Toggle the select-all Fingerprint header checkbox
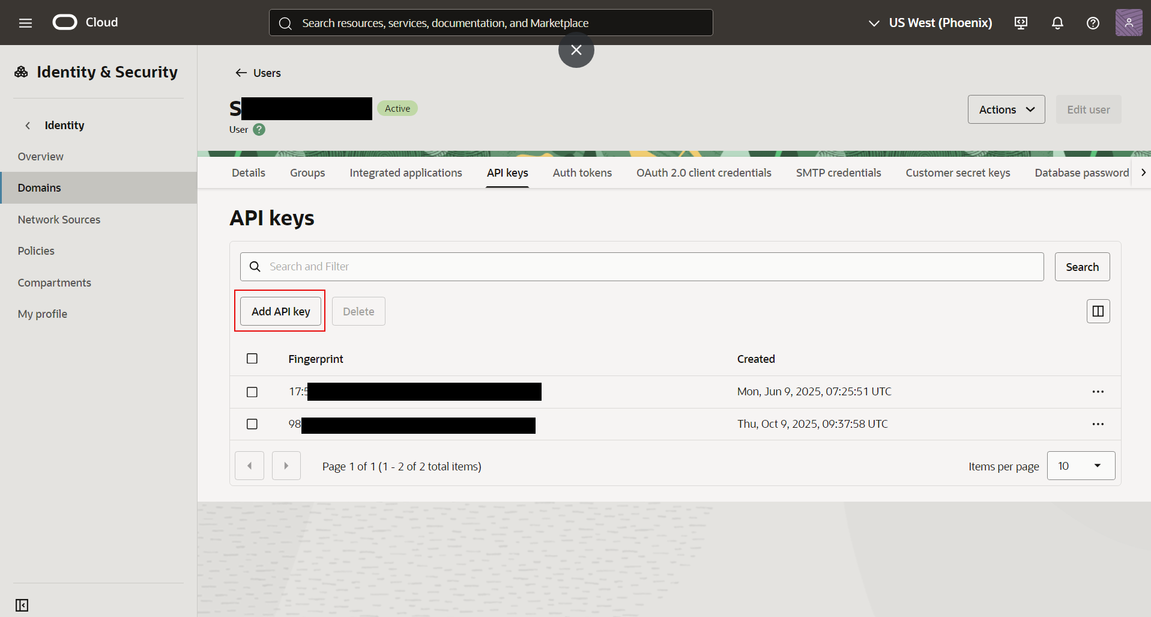Image resolution: width=1151 pixels, height=617 pixels. click(x=252, y=359)
